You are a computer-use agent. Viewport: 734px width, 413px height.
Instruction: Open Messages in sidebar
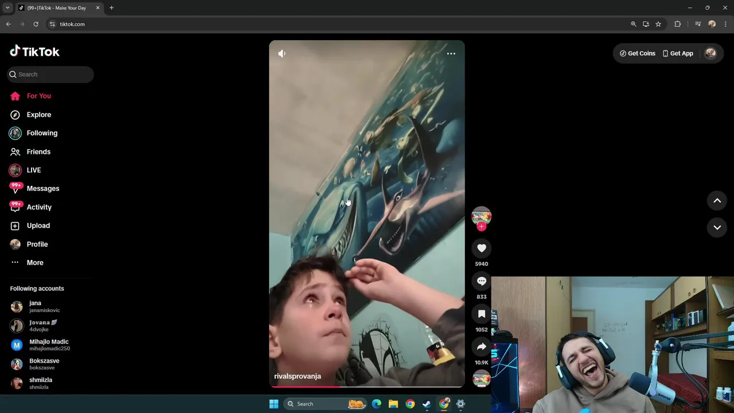[43, 189]
